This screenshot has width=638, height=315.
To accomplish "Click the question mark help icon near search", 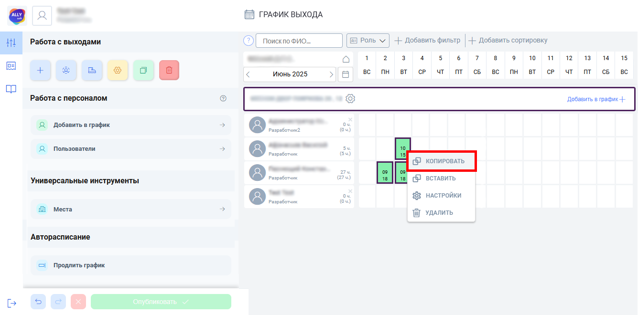I will point(249,41).
